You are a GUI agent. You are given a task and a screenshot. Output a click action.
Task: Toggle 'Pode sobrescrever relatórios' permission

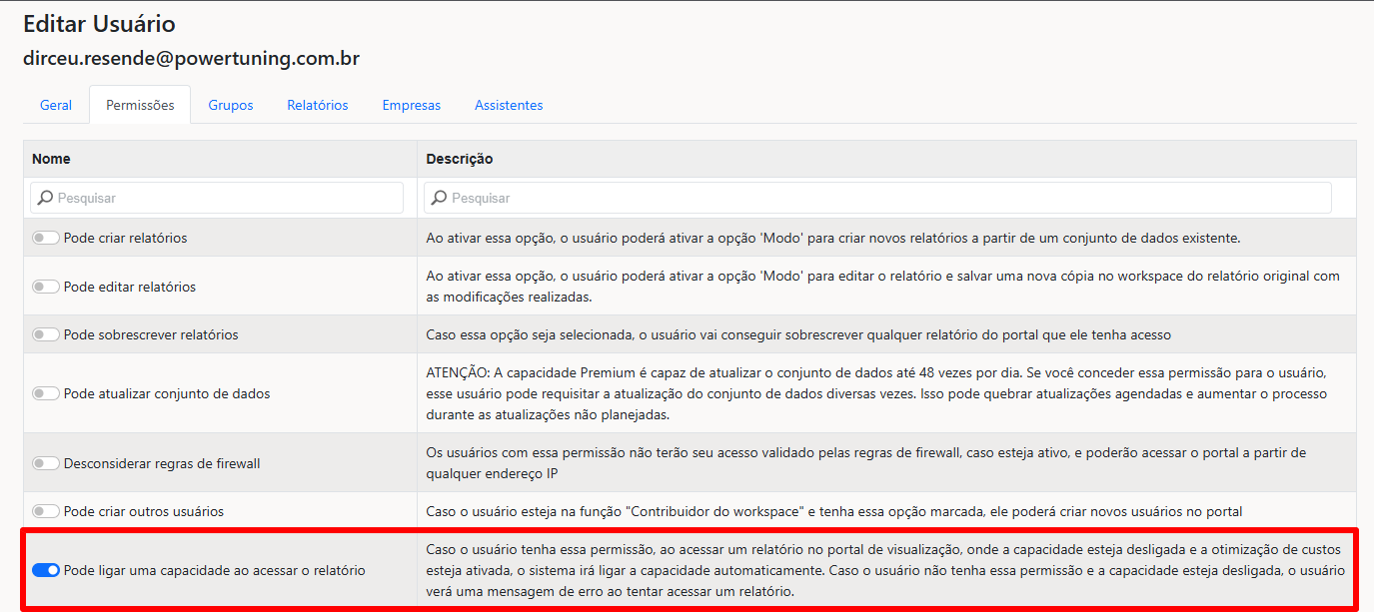pyautogui.click(x=46, y=334)
